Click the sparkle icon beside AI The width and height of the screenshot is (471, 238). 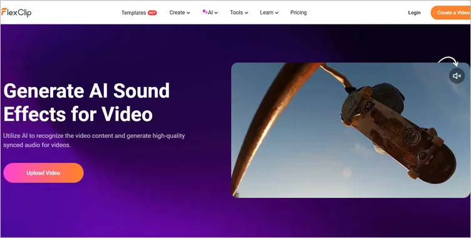[205, 11]
